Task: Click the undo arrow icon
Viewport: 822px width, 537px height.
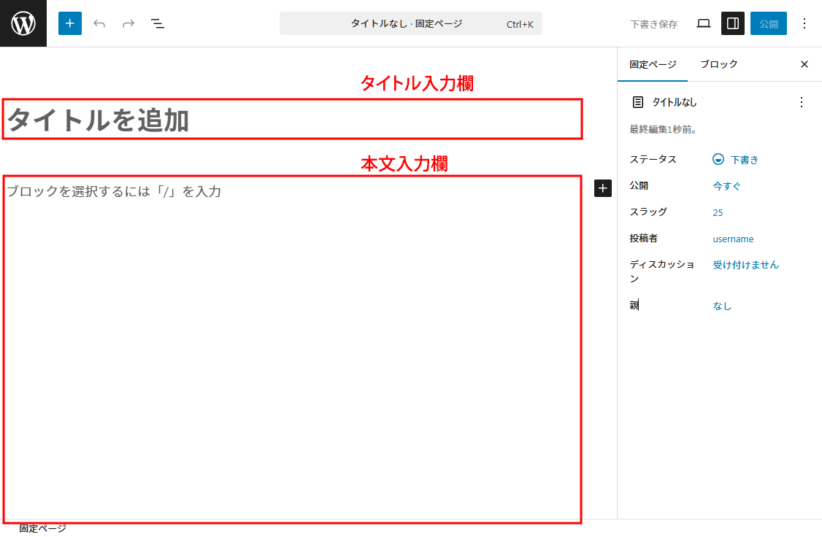Action: coord(99,23)
